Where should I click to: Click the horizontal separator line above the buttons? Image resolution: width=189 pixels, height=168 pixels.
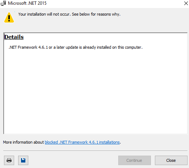pos(95,151)
